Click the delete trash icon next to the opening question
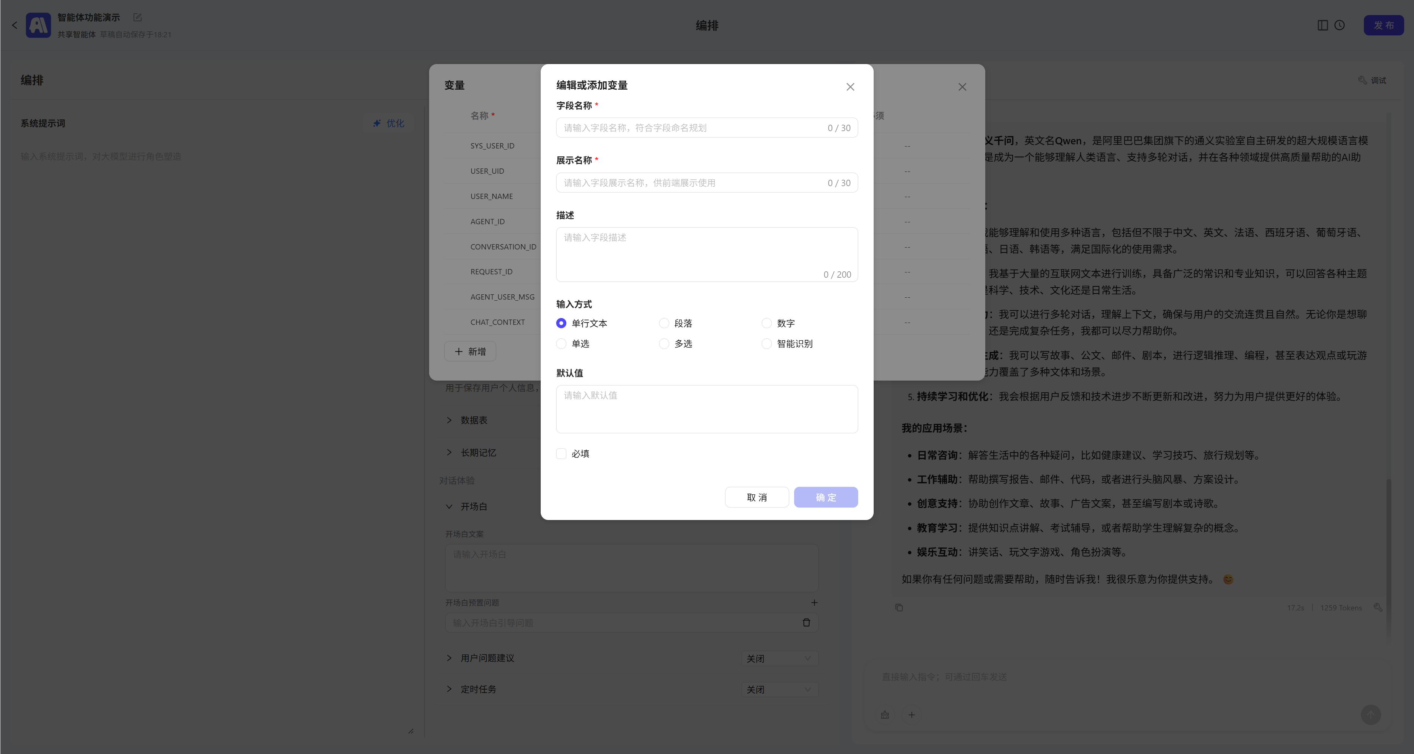The height and width of the screenshot is (754, 1414). pos(806,622)
